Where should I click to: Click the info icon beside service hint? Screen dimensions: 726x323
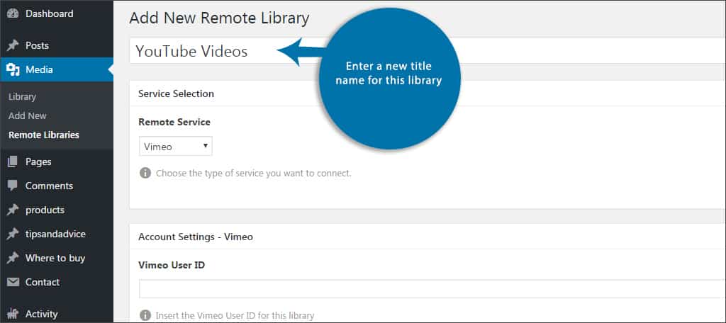point(145,173)
